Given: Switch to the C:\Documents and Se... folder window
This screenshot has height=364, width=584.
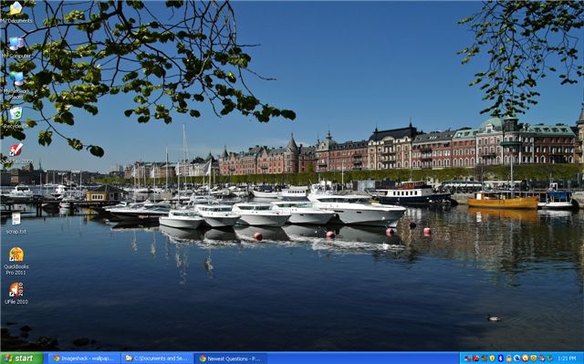Looking at the screenshot, I should (158, 359).
